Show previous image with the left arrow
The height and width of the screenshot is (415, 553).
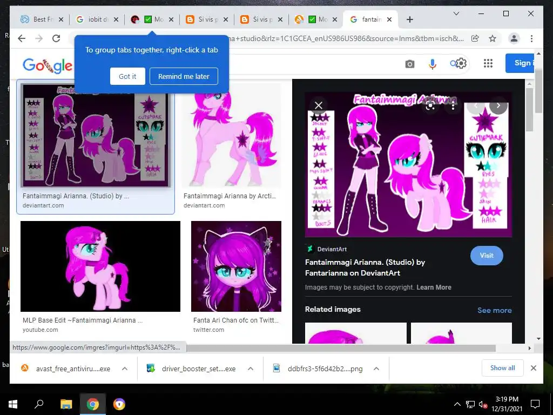tap(475, 105)
